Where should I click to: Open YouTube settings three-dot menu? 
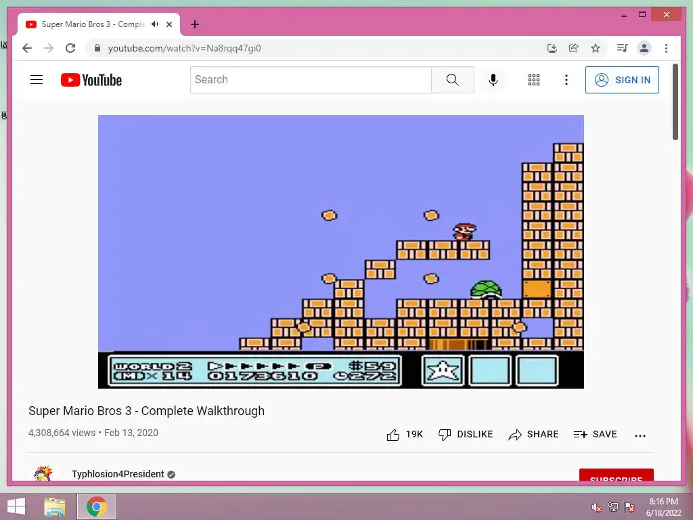566,80
